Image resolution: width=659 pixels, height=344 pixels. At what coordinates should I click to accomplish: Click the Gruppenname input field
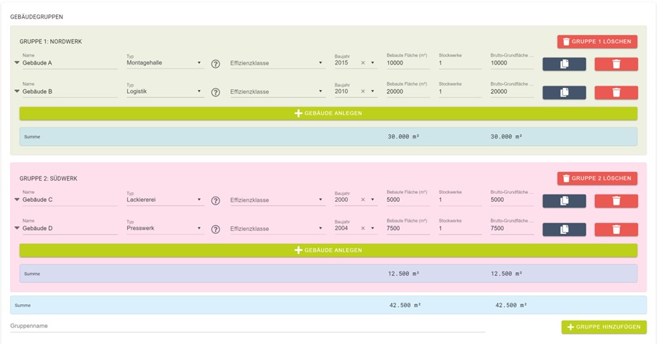247,326
